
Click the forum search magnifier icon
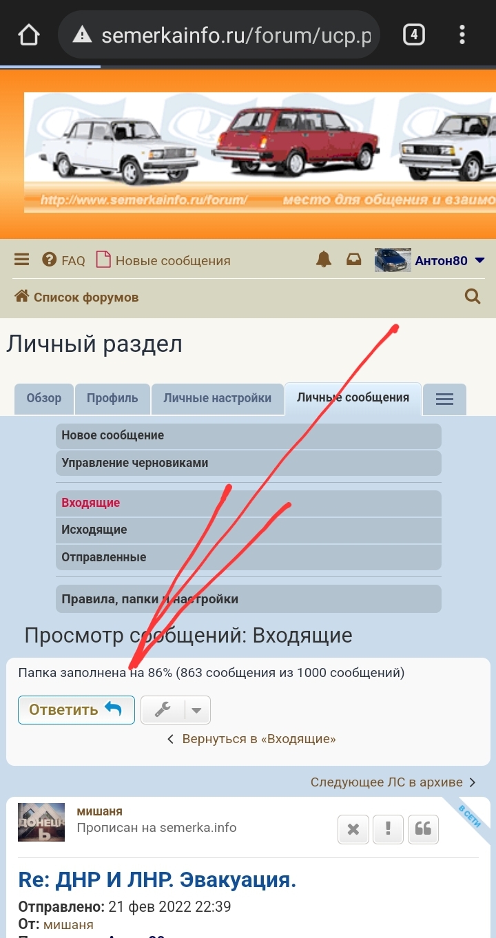[x=473, y=297]
